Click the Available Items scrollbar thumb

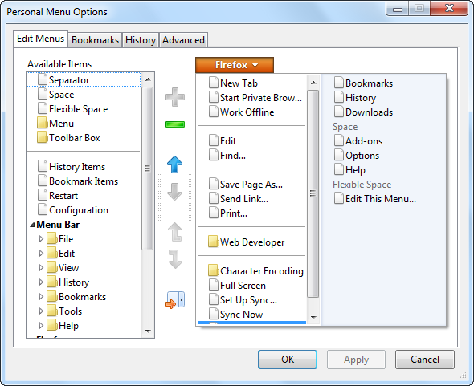pos(148,169)
